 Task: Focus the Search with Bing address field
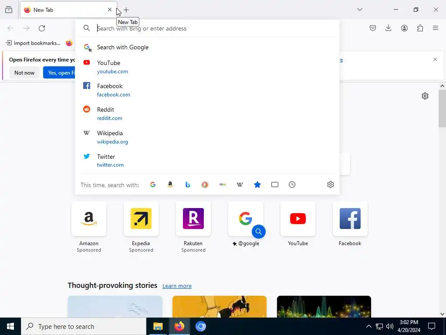(208, 28)
